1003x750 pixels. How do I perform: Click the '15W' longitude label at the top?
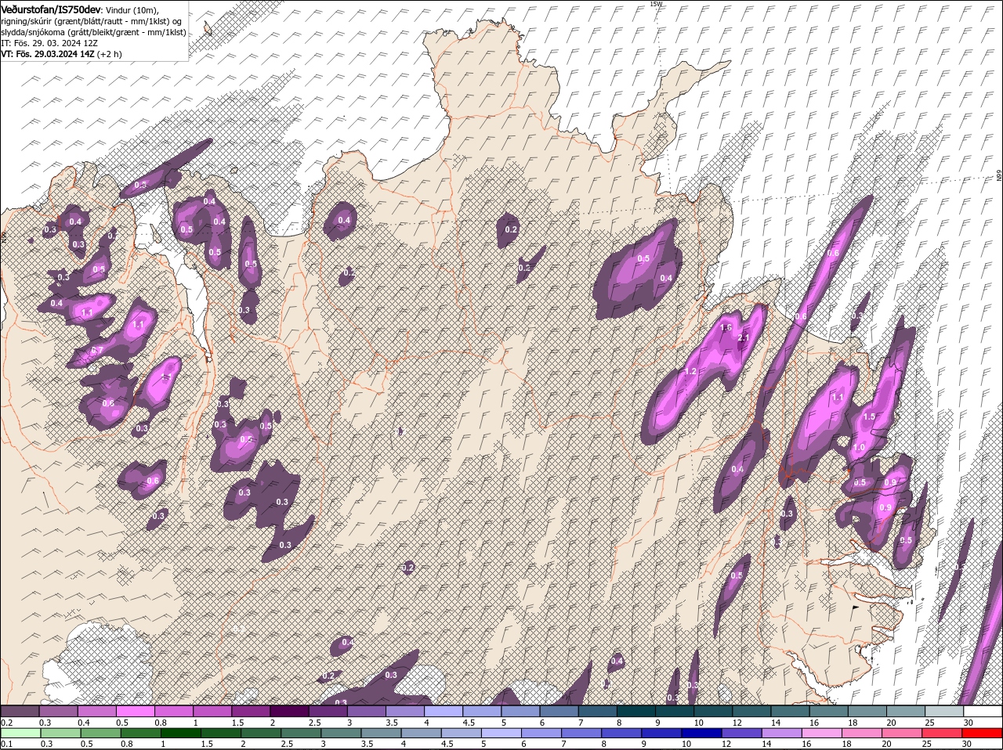click(x=656, y=4)
